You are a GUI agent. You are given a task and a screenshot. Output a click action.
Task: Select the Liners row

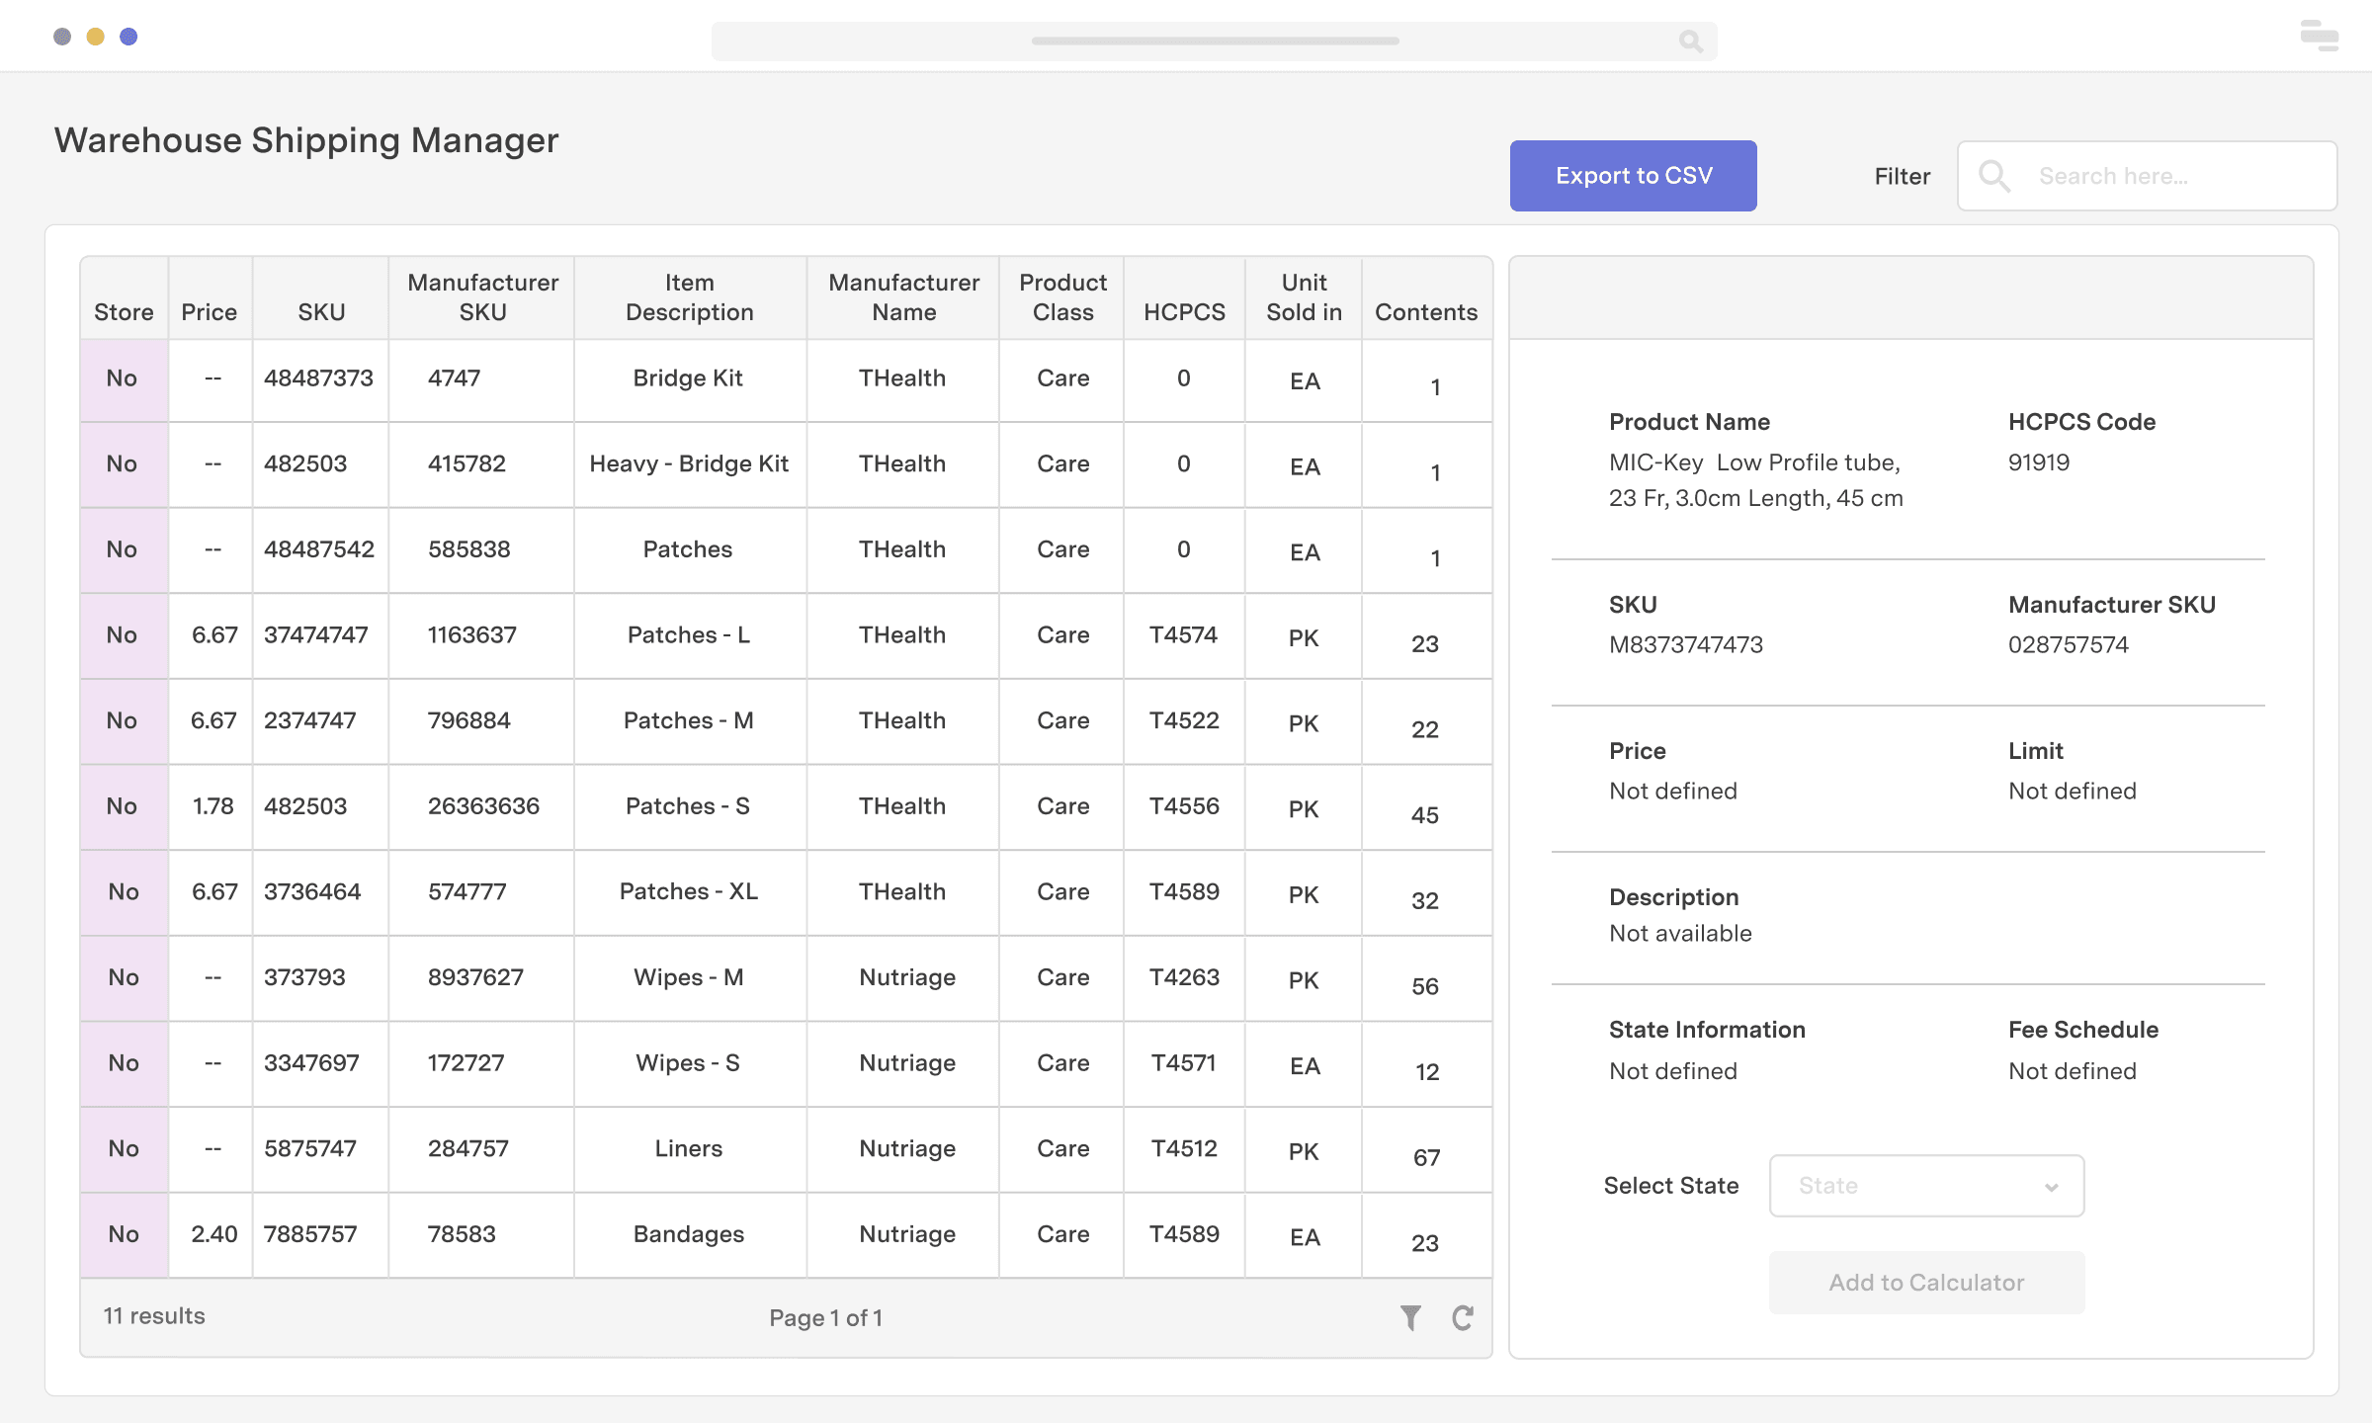click(689, 1148)
